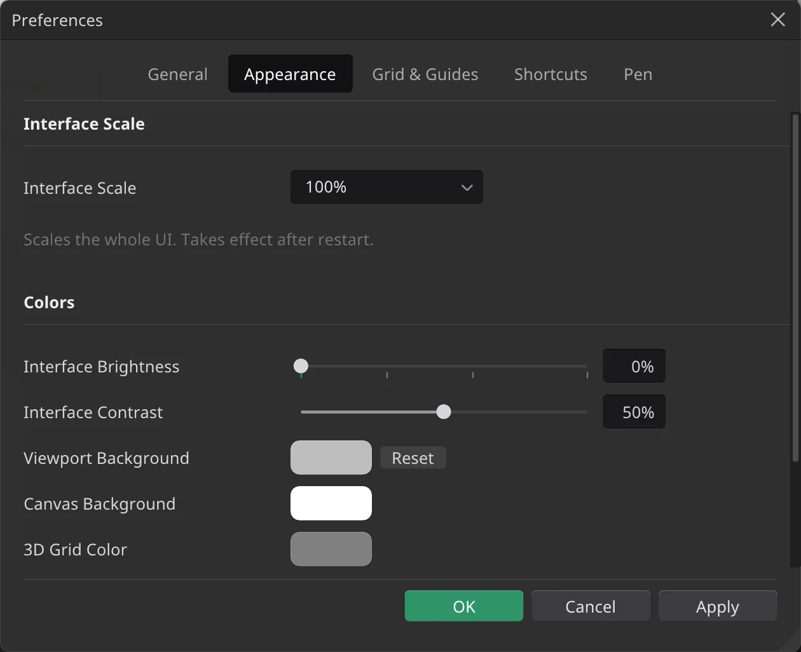Switch to the General tab
The width and height of the screenshot is (801, 652).
(177, 74)
